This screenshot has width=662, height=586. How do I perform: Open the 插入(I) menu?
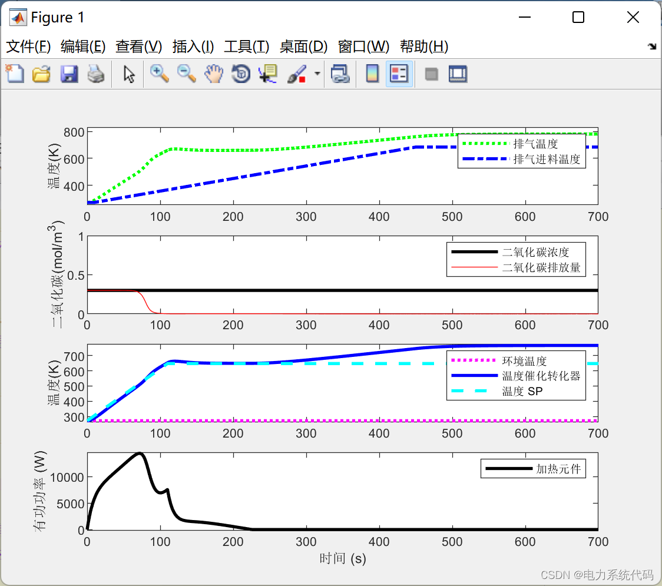pyautogui.click(x=193, y=46)
